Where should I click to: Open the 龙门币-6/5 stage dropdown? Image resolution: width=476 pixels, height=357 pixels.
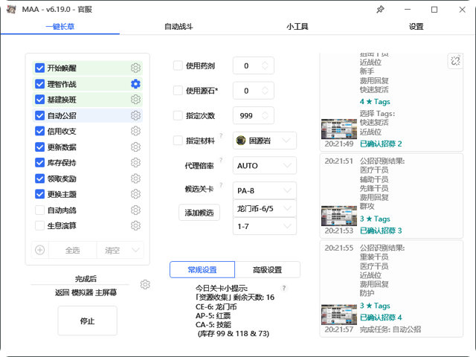tap(265, 208)
